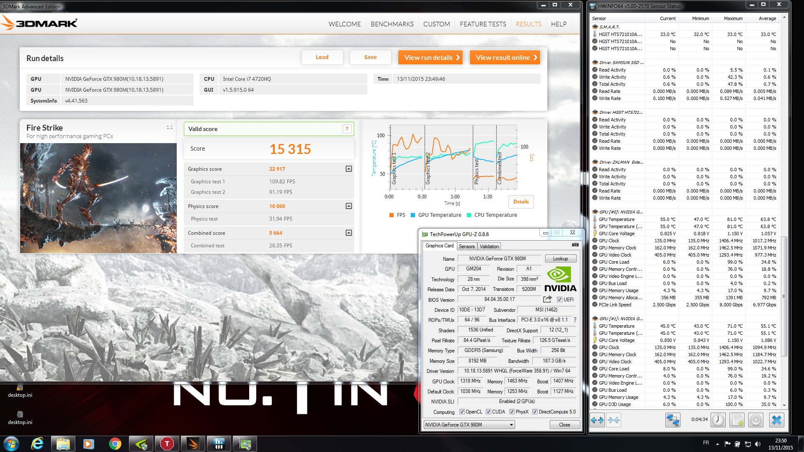Click View result online button

tap(505, 57)
